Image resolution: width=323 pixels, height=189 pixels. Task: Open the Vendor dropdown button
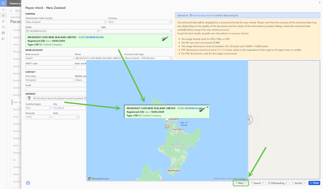pos(299,183)
